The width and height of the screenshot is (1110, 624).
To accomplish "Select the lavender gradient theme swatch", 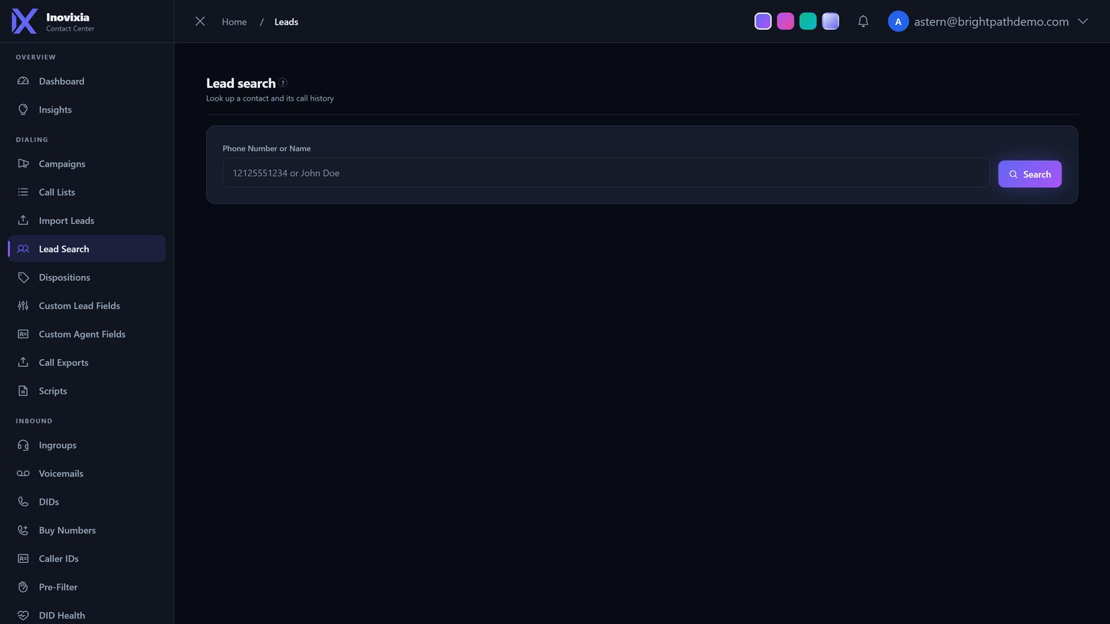I will point(830,21).
